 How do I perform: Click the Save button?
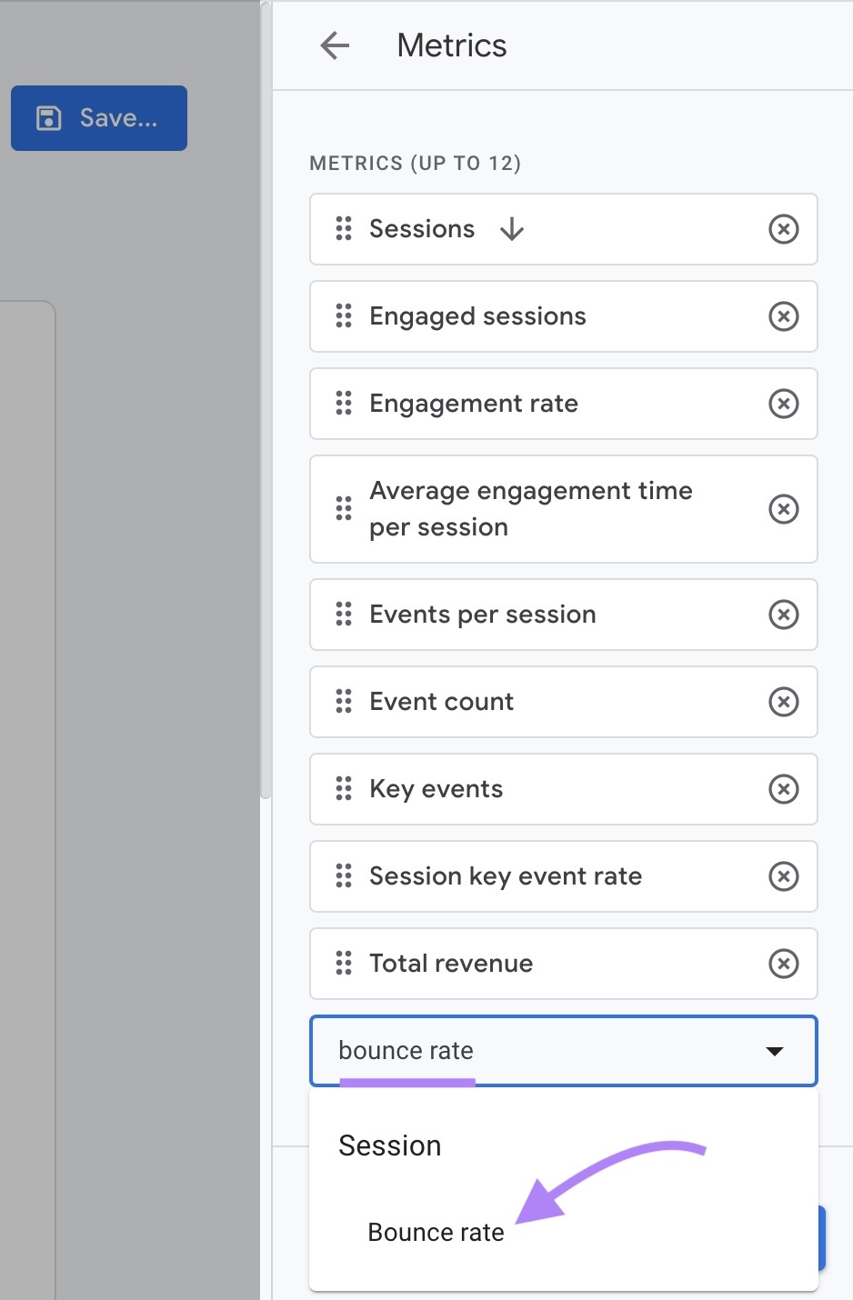[98, 117]
